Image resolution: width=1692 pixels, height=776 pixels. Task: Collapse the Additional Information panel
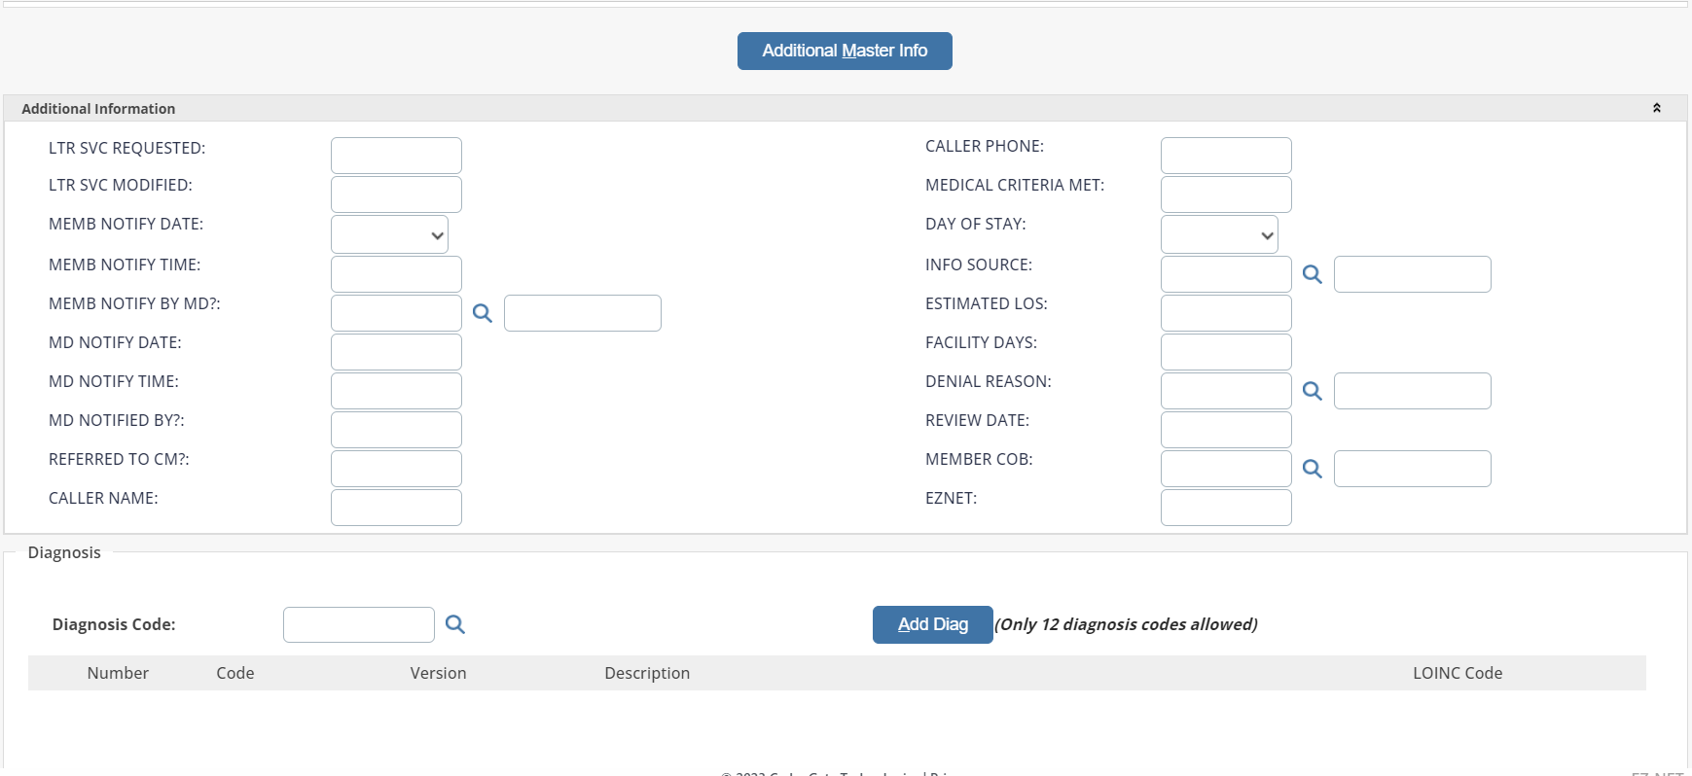pos(1656,108)
